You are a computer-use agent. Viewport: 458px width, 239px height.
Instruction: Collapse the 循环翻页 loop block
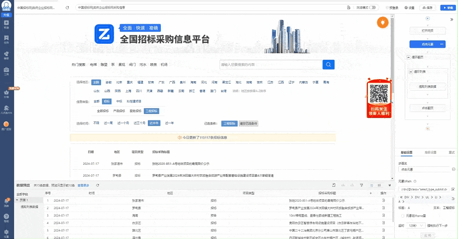tap(408, 57)
